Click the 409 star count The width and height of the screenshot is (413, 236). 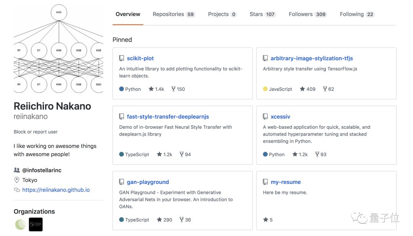coord(311,89)
